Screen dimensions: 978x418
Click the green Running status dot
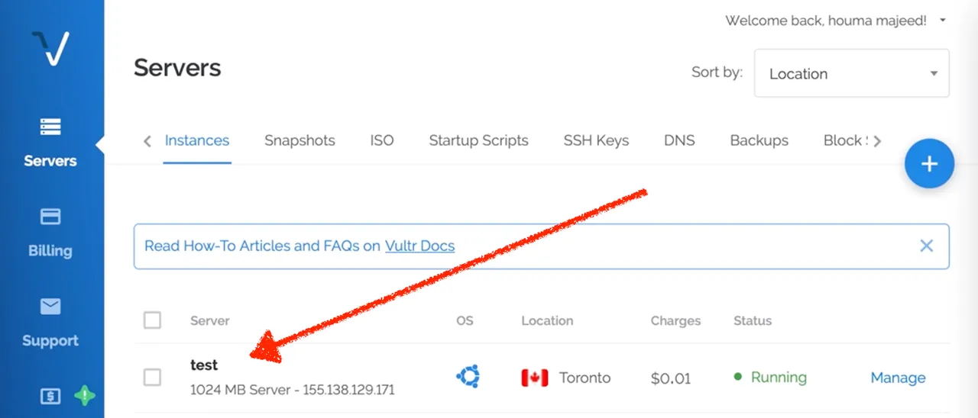[738, 377]
